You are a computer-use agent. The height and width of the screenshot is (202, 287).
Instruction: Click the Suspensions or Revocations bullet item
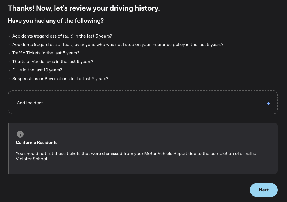pyautogui.click(x=60, y=79)
